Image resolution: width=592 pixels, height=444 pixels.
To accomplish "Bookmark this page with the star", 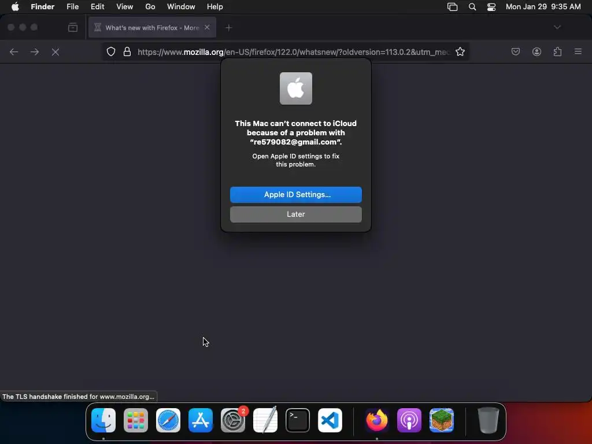I will (x=460, y=51).
